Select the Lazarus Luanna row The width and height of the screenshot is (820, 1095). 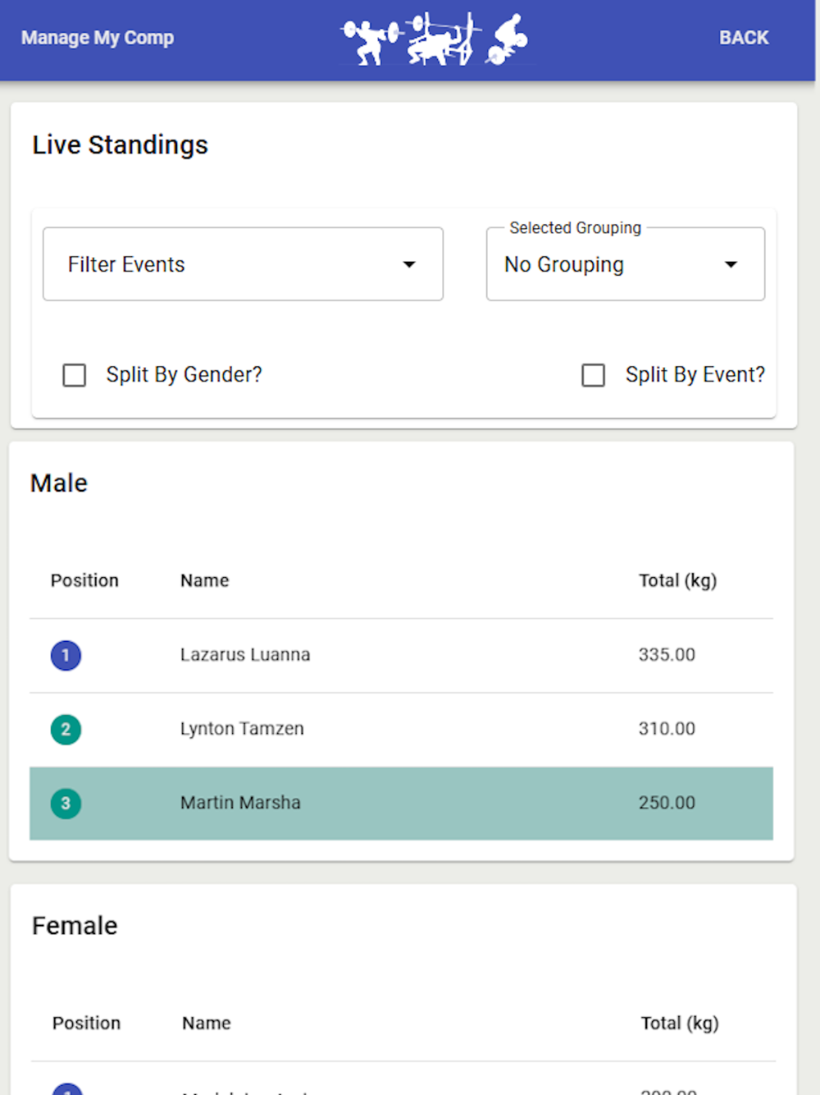401,655
